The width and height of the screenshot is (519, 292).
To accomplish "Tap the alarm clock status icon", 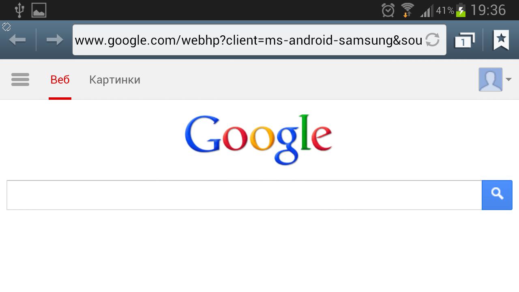I will (388, 10).
